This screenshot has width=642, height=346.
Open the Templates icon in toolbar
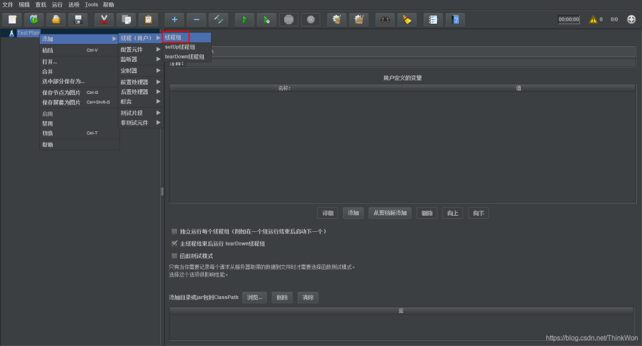click(34, 19)
